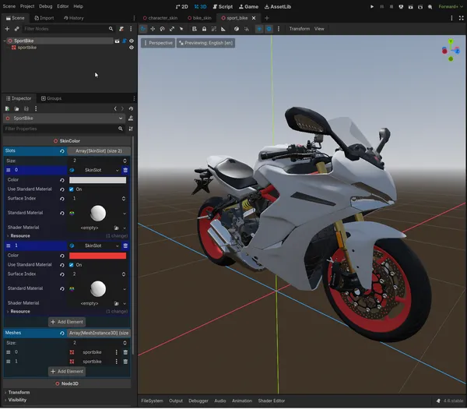Switch to the Groups tab
The width and height of the screenshot is (467, 417).
(x=51, y=98)
